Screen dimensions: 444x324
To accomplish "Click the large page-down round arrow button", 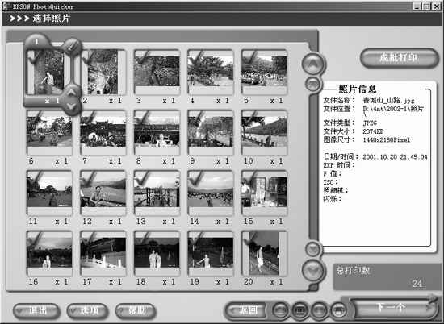I will click(312, 270).
